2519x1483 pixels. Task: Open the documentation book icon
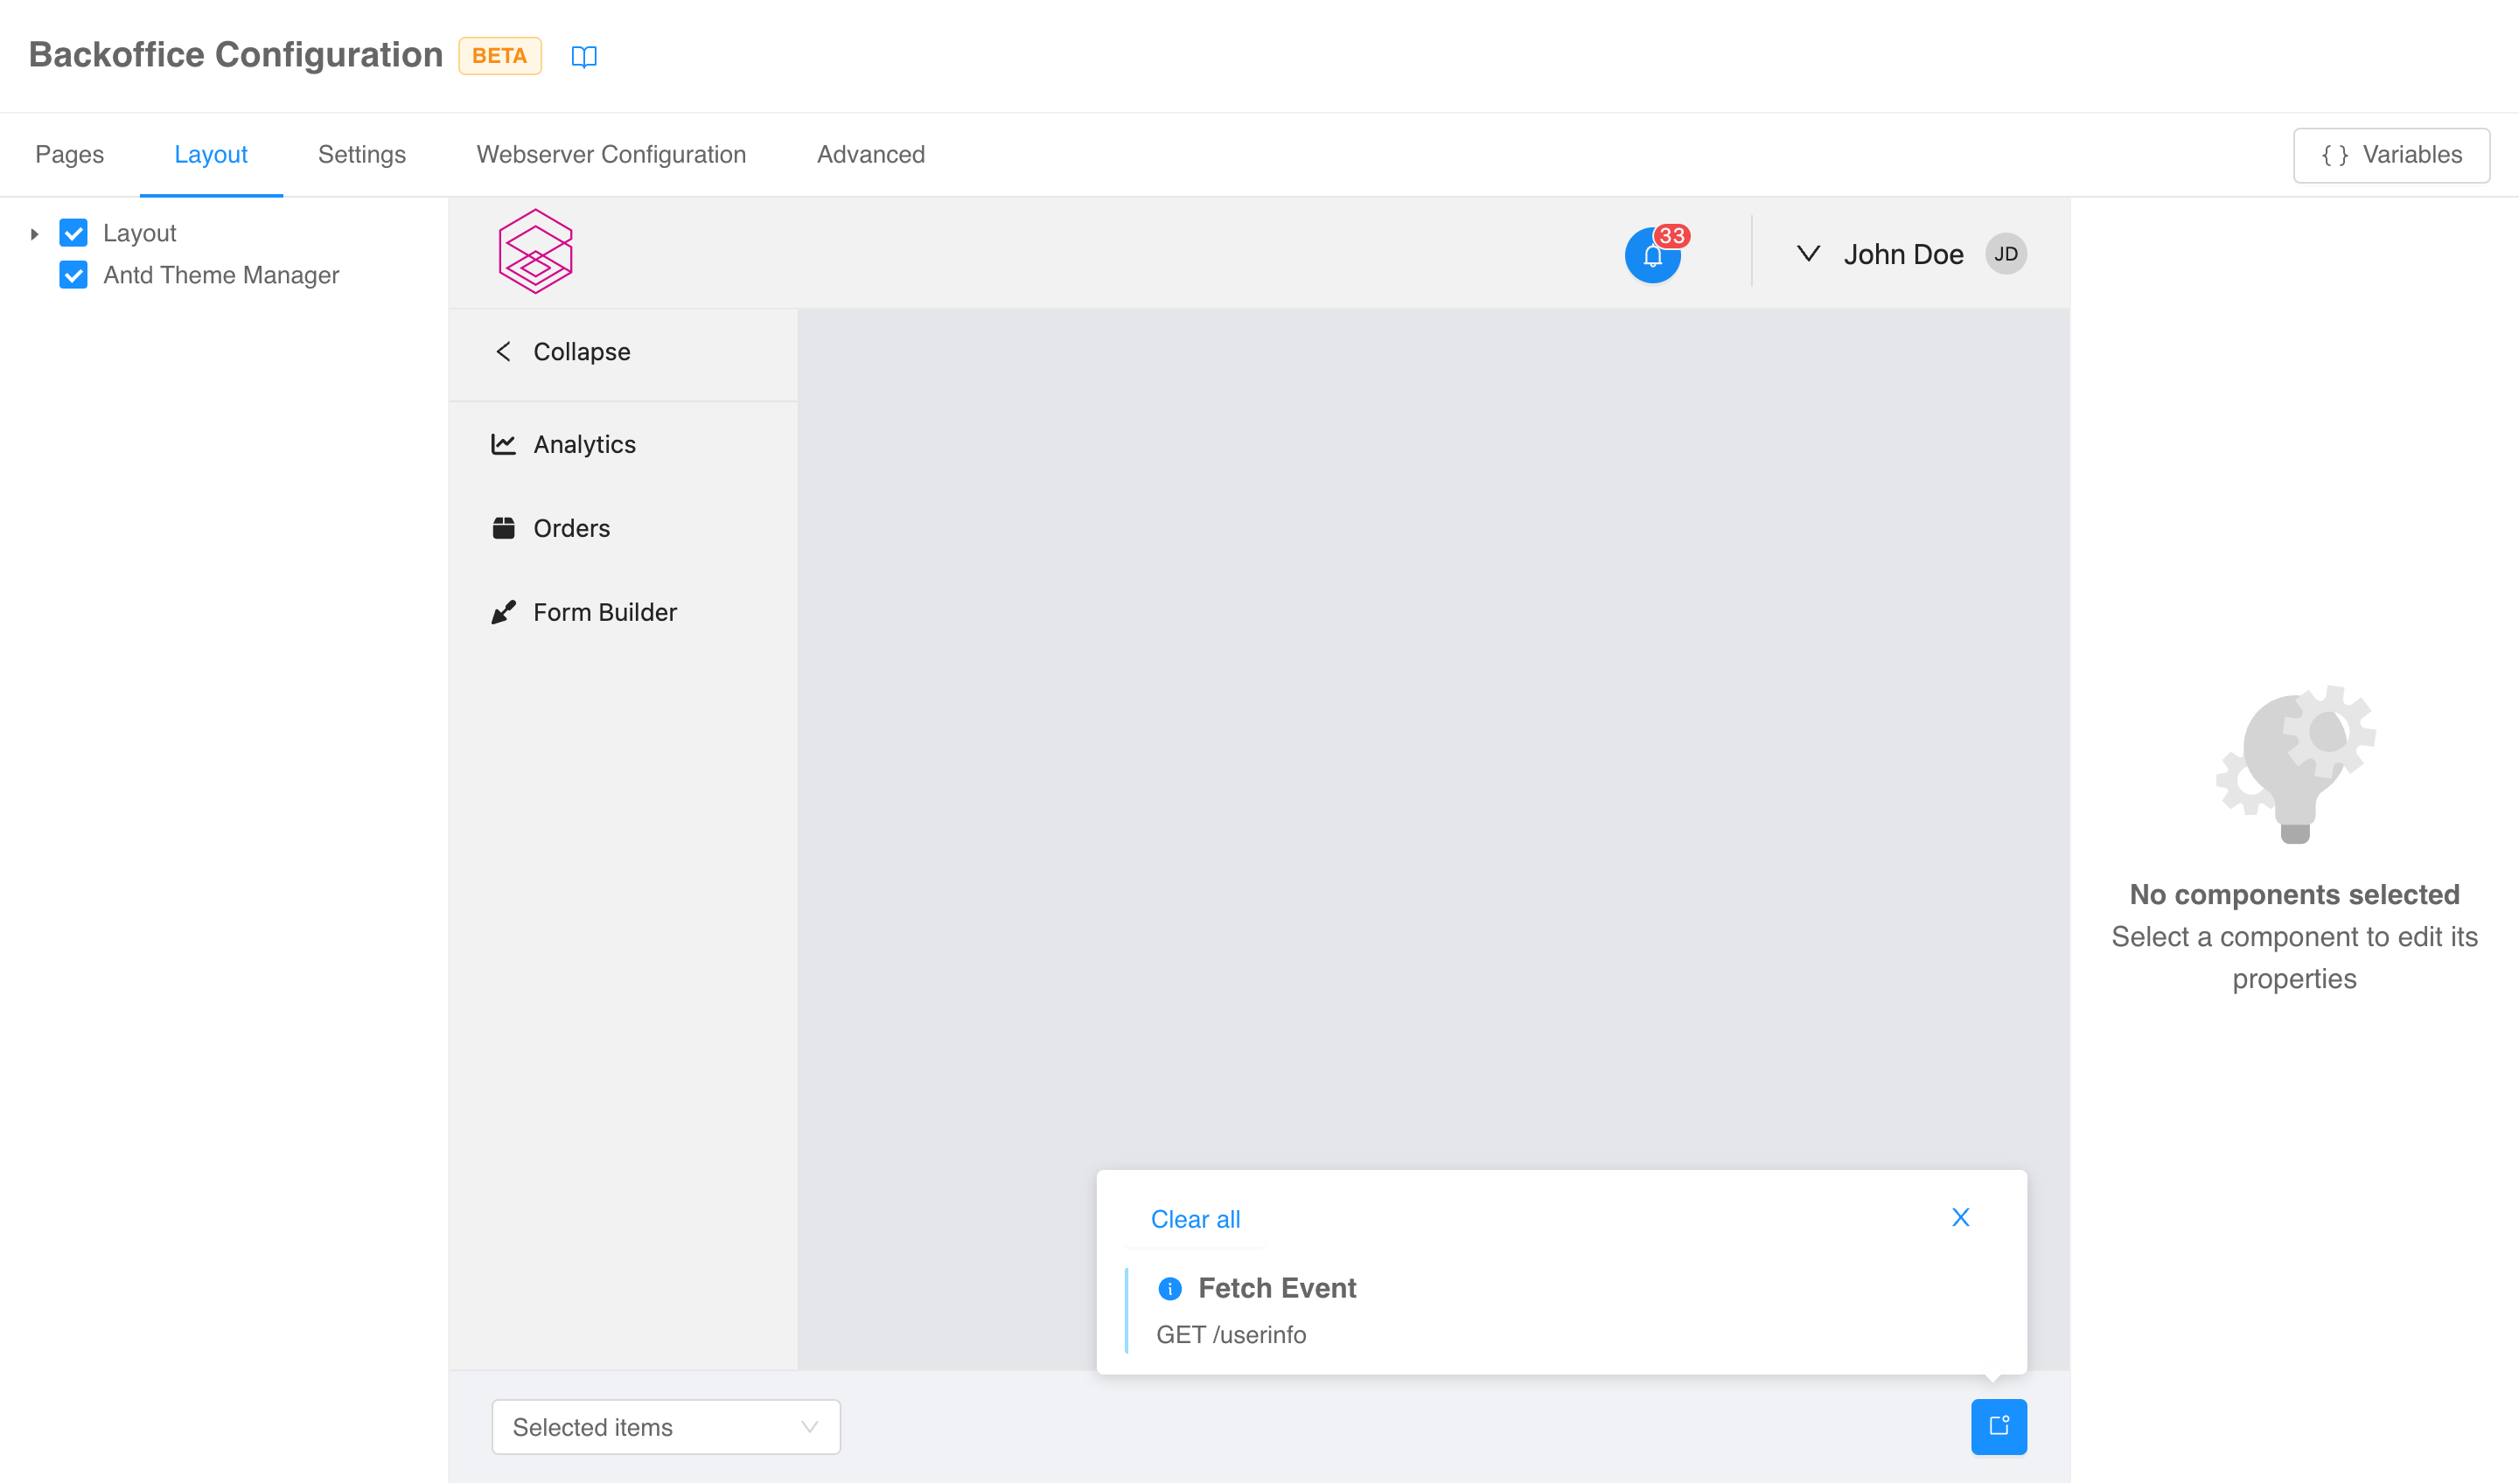click(x=585, y=56)
